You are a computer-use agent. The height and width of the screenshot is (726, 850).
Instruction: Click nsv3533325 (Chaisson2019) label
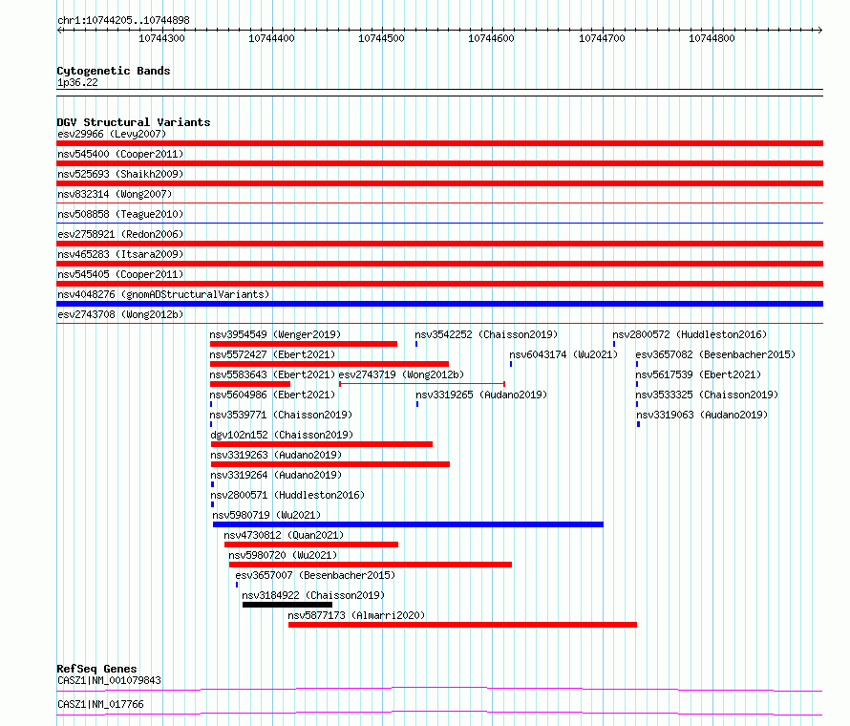pyautogui.click(x=707, y=395)
